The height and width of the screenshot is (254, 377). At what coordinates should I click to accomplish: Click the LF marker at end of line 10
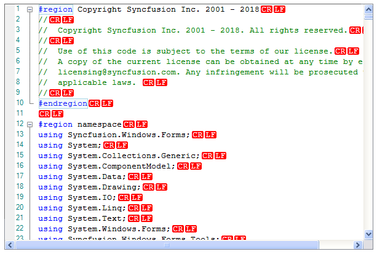point(107,104)
